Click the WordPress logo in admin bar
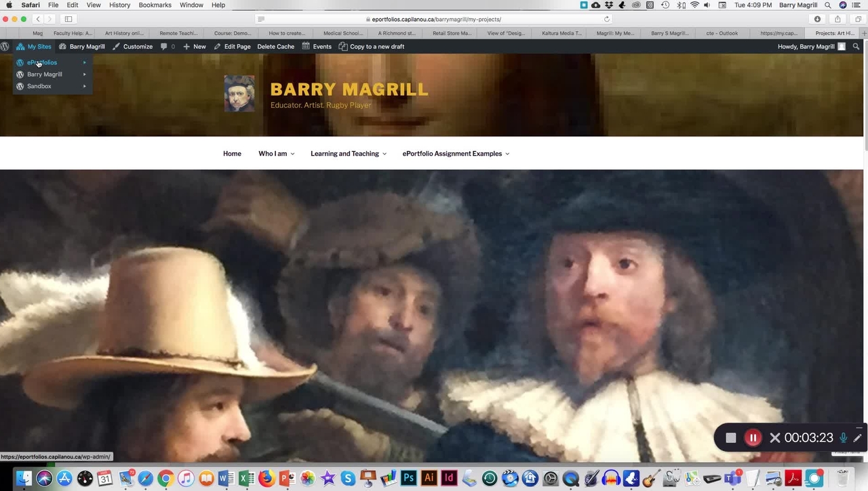 tap(5, 47)
